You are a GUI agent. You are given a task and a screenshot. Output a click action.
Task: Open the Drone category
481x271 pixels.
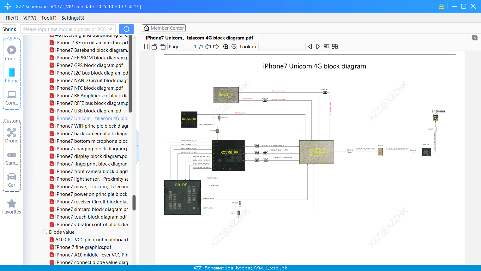pyautogui.click(x=12, y=135)
